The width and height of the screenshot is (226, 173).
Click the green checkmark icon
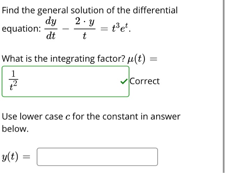[124, 81]
